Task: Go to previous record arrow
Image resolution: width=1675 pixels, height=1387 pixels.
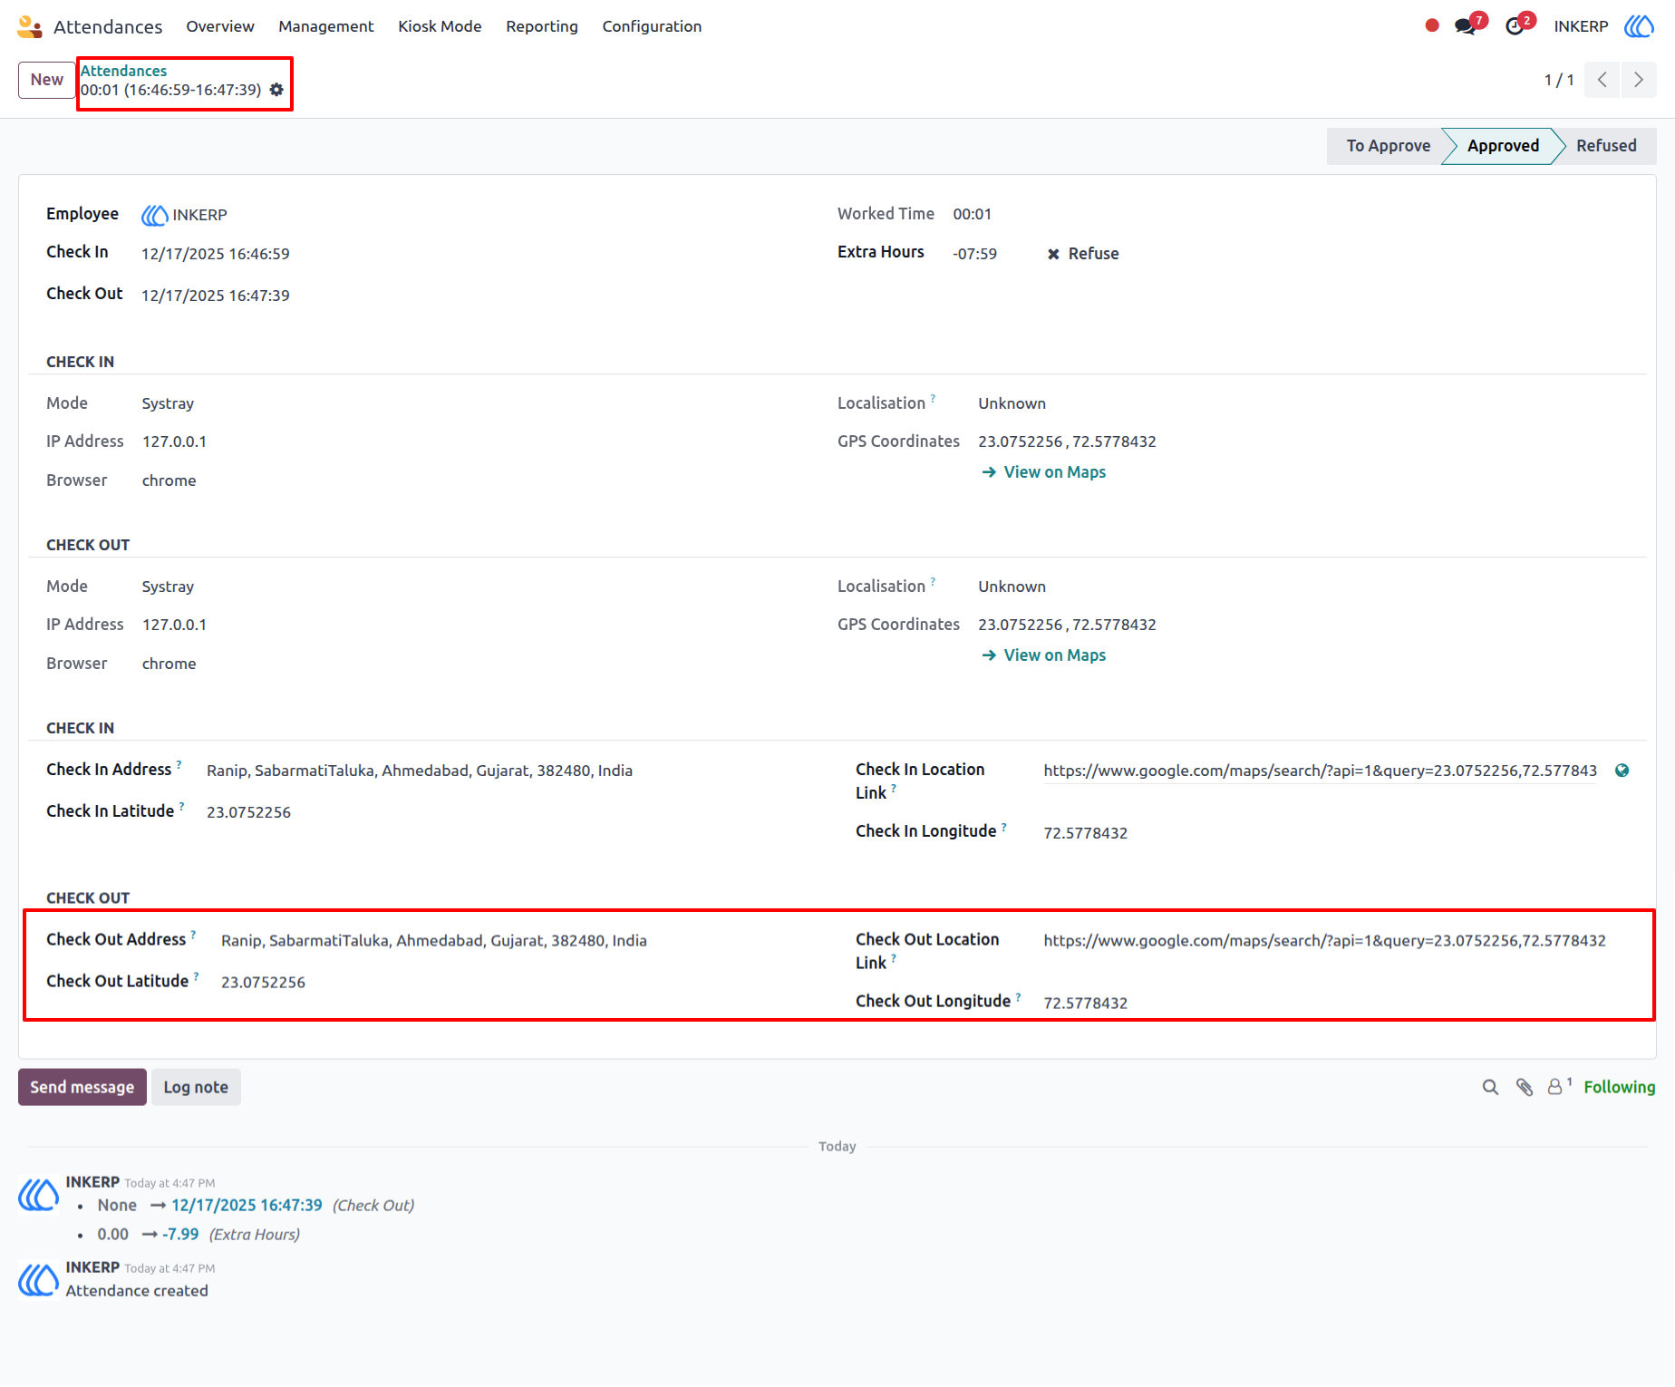Action: (x=1602, y=80)
